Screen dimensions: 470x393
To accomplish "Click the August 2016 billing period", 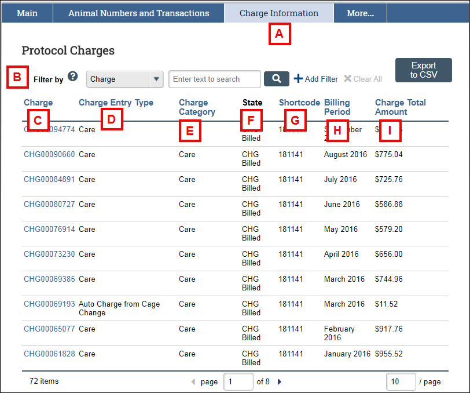I will 346,155.
